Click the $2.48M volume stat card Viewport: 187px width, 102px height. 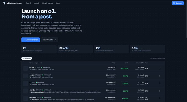[x=75, y=49]
